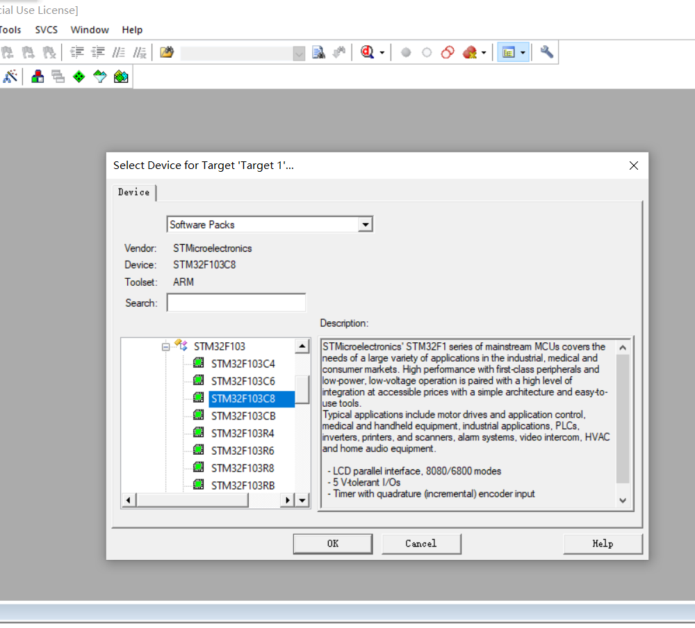Click device tree scroll left arrow
Image resolution: width=695 pixels, height=628 pixels.
[x=129, y=500]
